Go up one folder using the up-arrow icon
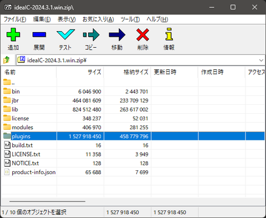This screenshot has width=266, height=218. [x=7, y=60]
